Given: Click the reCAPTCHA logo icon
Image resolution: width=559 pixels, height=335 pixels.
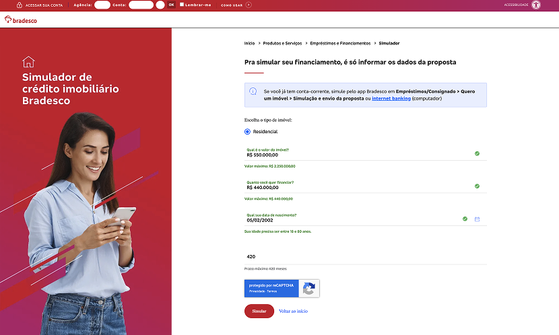Looking at the screenshot, I should pos(309,289).
